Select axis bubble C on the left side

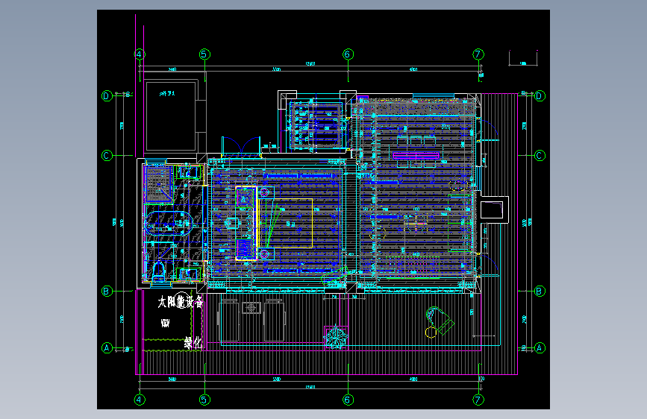[107, 156]
